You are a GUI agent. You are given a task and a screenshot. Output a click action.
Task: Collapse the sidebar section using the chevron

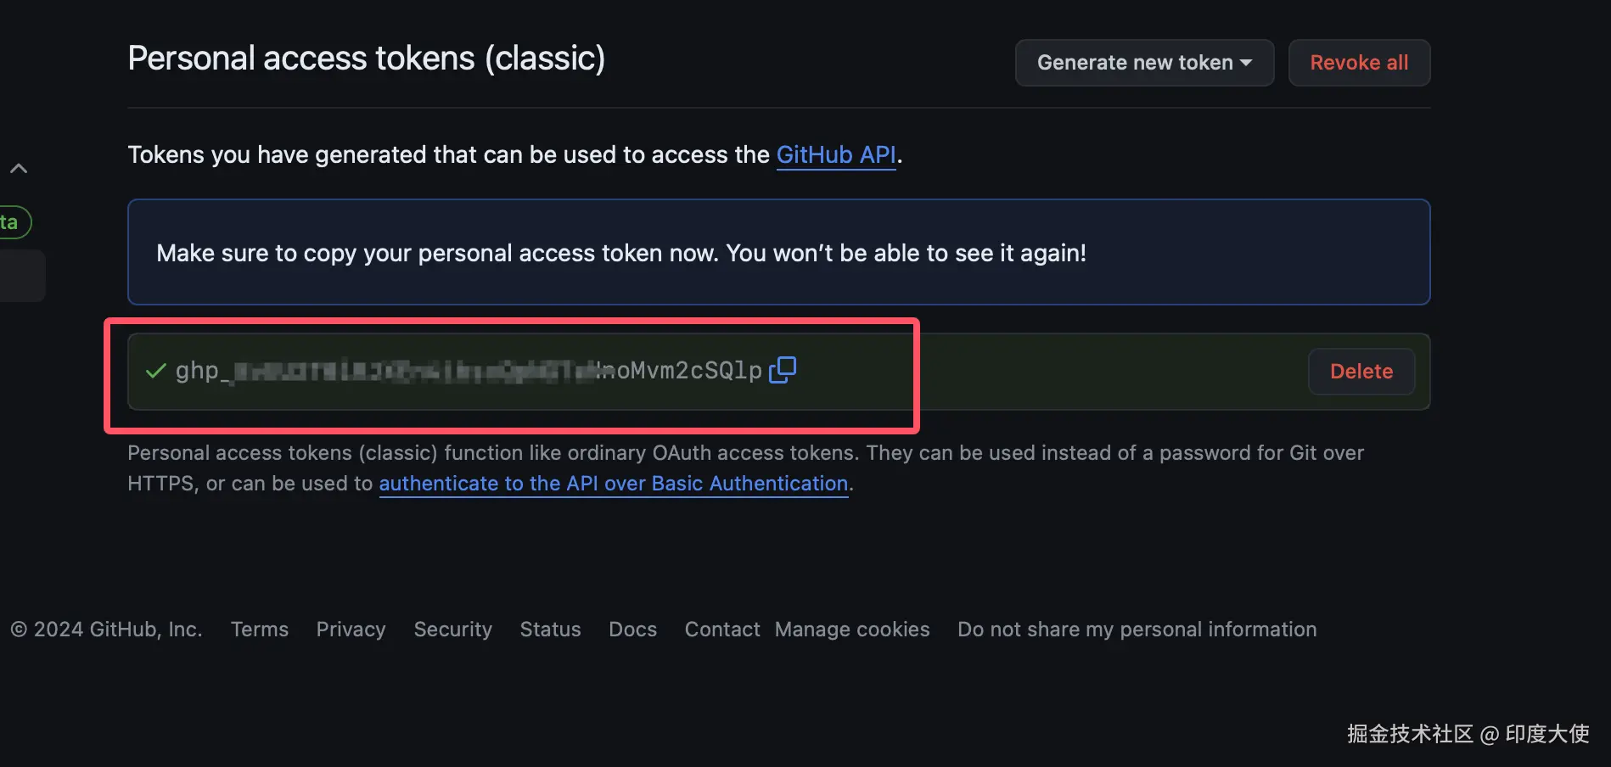coord(19,169)
